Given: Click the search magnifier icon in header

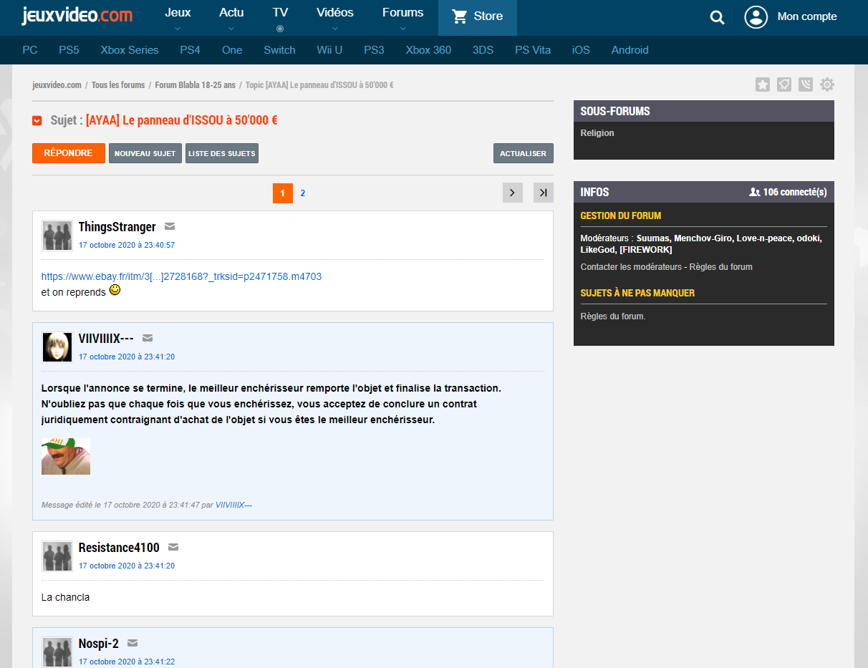Looking at the screenshot, I should coord(717,17).
